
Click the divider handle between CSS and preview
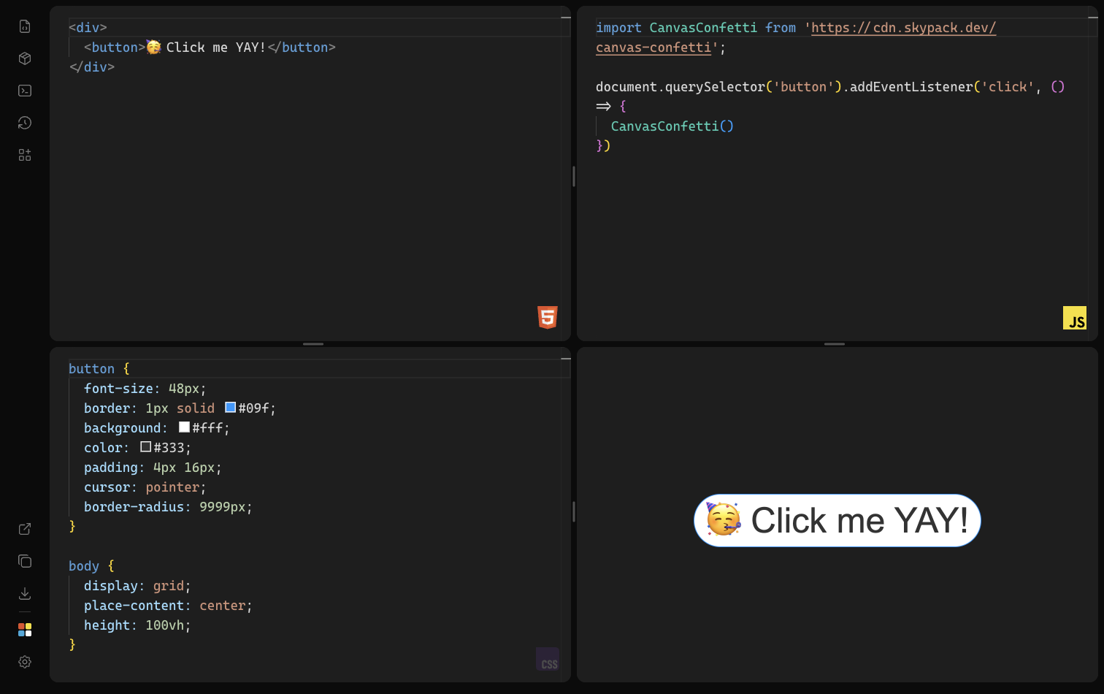pos(574,511)
